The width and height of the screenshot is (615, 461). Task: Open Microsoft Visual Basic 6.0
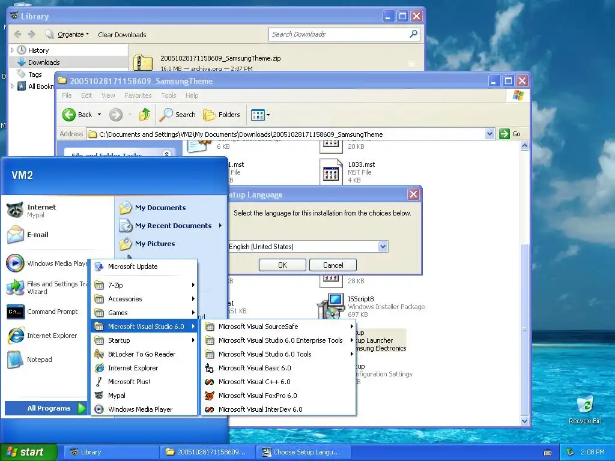click(279, 368)
